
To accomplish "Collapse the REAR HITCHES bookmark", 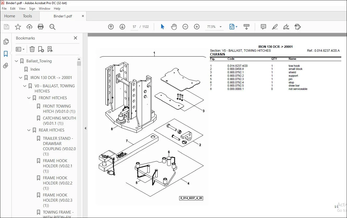I will (x=29, y=130).
